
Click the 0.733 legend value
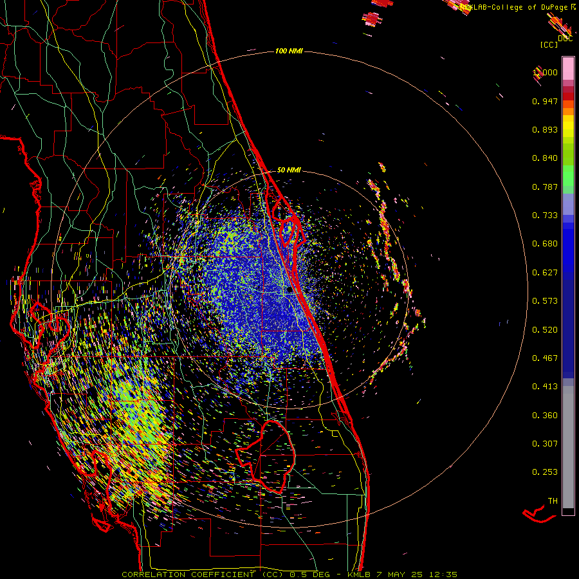(545, 216)
